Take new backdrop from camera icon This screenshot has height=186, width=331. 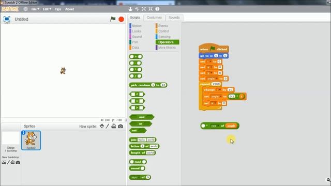coord(18,162)
